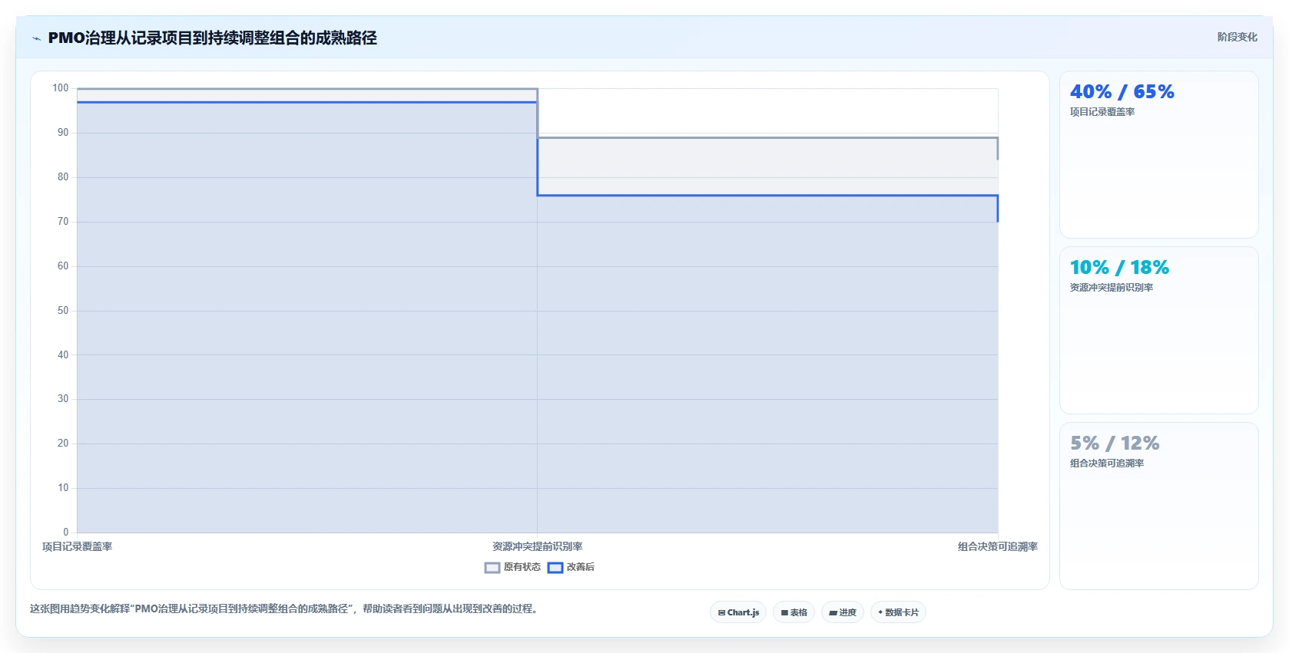Toggle the 改善后 legend swatch
The image size is (1289, 653).
click(x=555, y=568)
